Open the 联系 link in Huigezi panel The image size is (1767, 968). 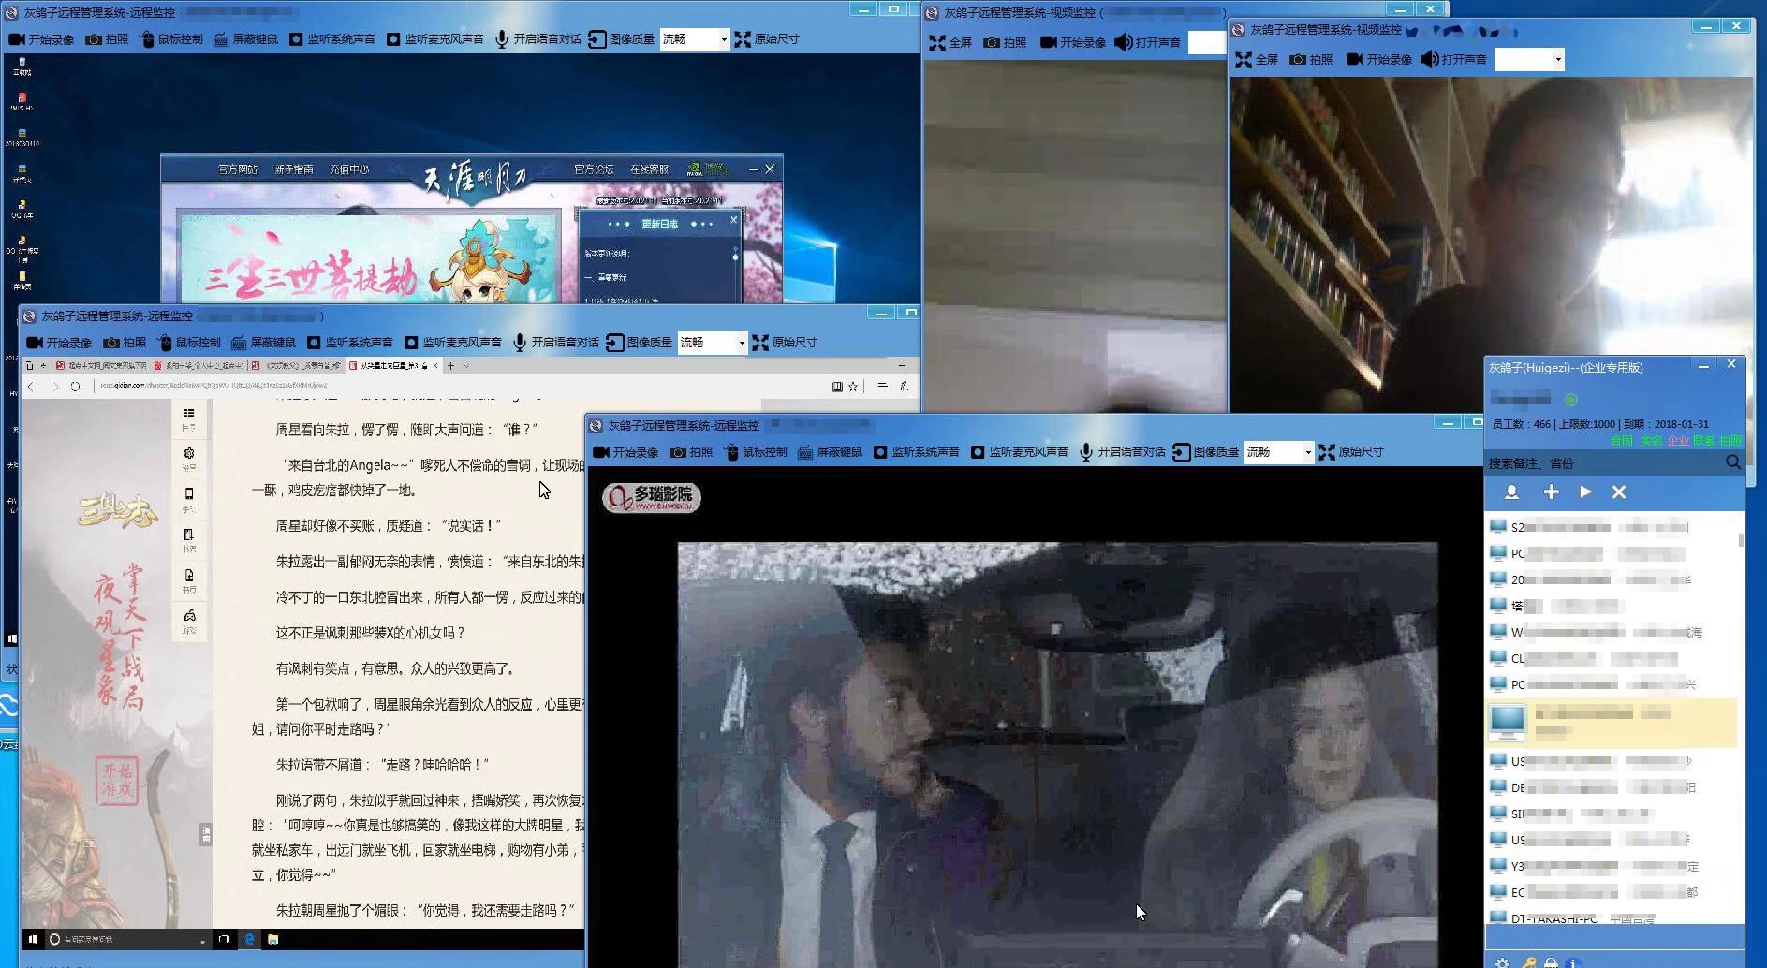(x=1704, y=440)
